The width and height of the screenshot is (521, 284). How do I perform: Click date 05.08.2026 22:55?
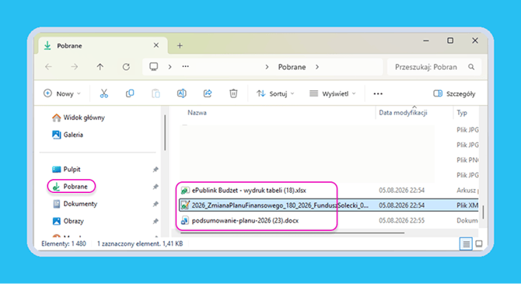pos(402,220)
